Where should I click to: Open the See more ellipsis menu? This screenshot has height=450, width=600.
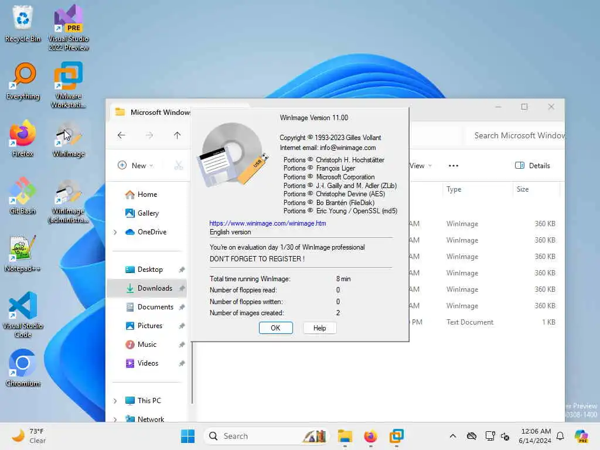pos(453,166)
